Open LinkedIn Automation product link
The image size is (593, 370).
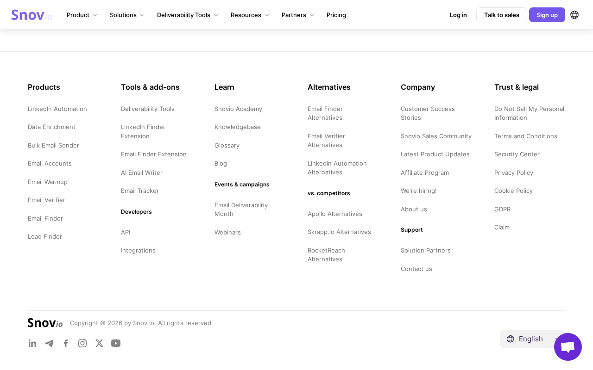(57, 109)
